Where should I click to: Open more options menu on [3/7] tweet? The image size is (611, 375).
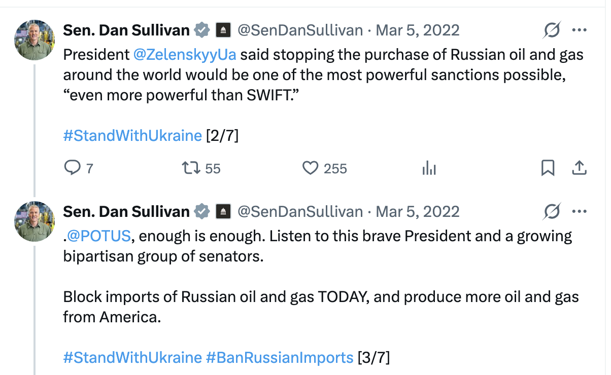click(580, 211)
